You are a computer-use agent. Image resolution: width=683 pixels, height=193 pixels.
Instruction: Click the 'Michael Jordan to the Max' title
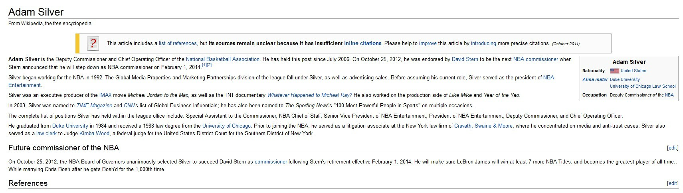coord(158,95)
